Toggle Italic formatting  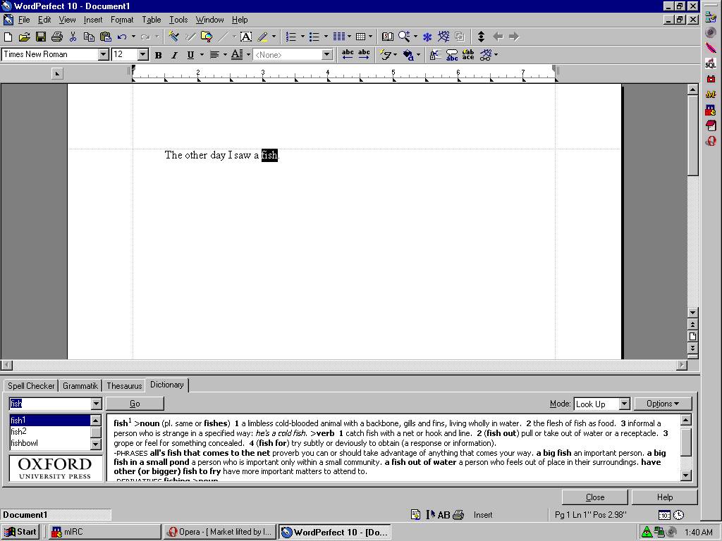[174, 55]
